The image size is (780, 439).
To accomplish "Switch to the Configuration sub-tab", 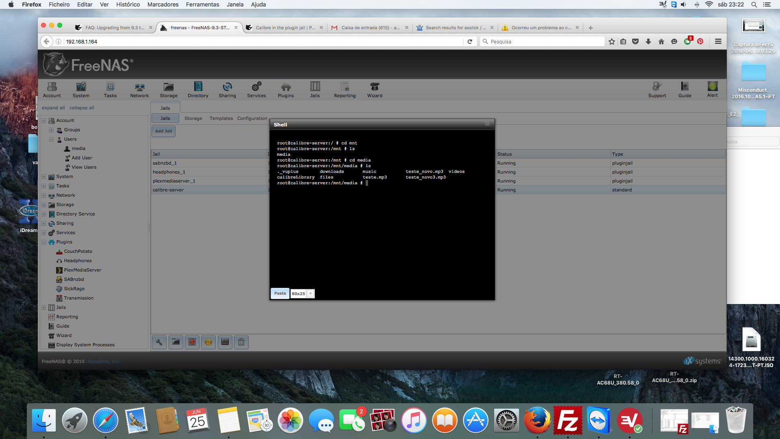I will (x=252, y=118).
